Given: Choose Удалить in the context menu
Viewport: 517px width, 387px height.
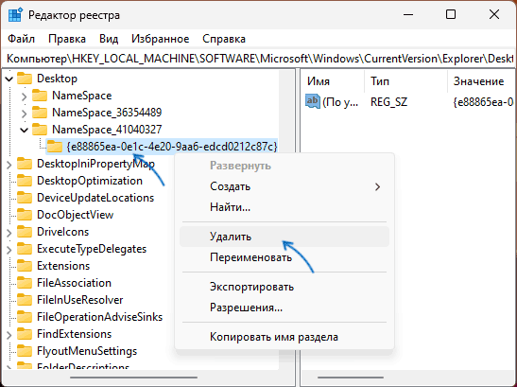Looking at the screenshot, I should click(284, 237).
